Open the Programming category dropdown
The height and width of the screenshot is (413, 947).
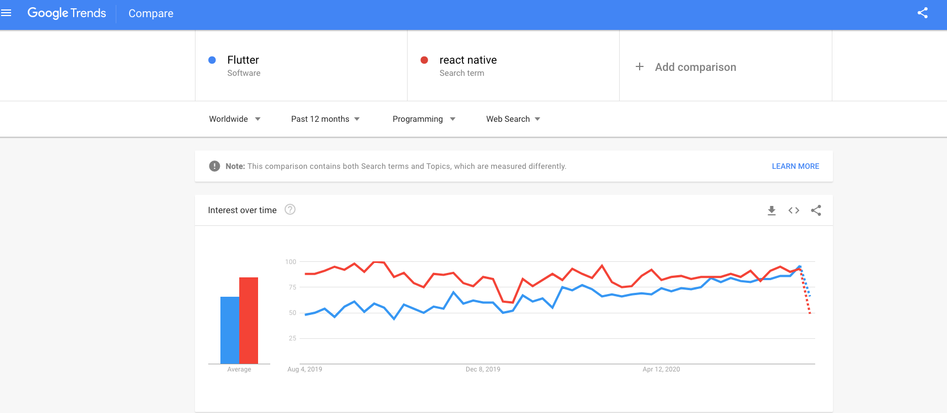[x=424, y=119]
